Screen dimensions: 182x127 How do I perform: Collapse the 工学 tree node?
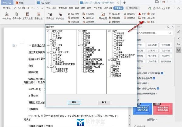tap(78, 45)
